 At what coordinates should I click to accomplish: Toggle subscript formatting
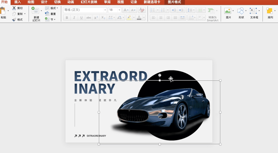103,17
